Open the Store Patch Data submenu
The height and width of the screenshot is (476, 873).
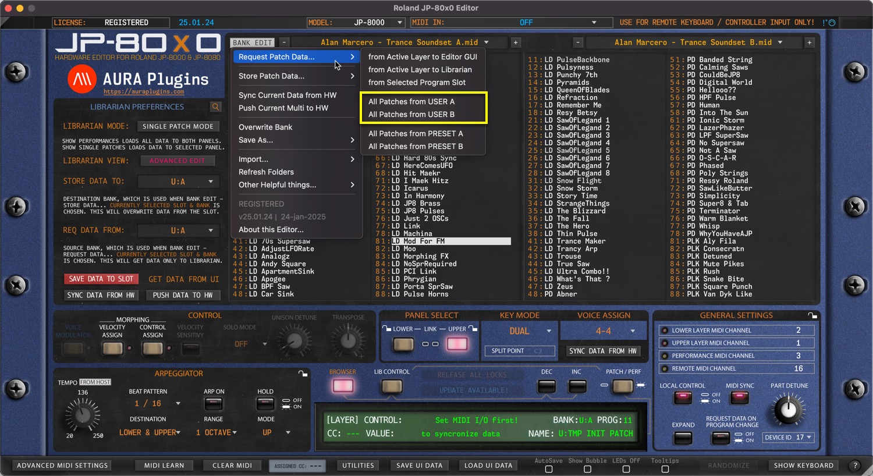[296, 76]
